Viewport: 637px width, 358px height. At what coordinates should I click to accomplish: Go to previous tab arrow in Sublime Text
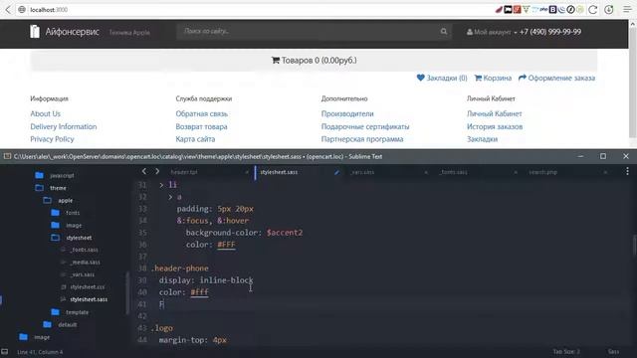(x=144, y=172)
